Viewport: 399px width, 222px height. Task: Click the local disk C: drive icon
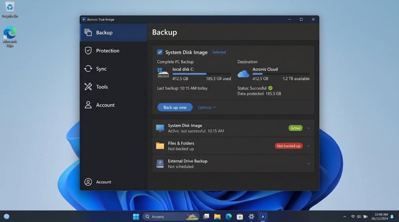(x=163, y=73)
